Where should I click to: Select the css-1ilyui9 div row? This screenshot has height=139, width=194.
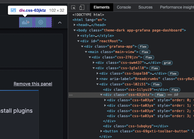point(135,89)
